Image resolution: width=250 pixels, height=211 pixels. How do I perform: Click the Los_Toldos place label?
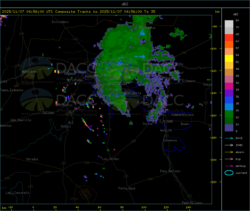tap(111, 159)
